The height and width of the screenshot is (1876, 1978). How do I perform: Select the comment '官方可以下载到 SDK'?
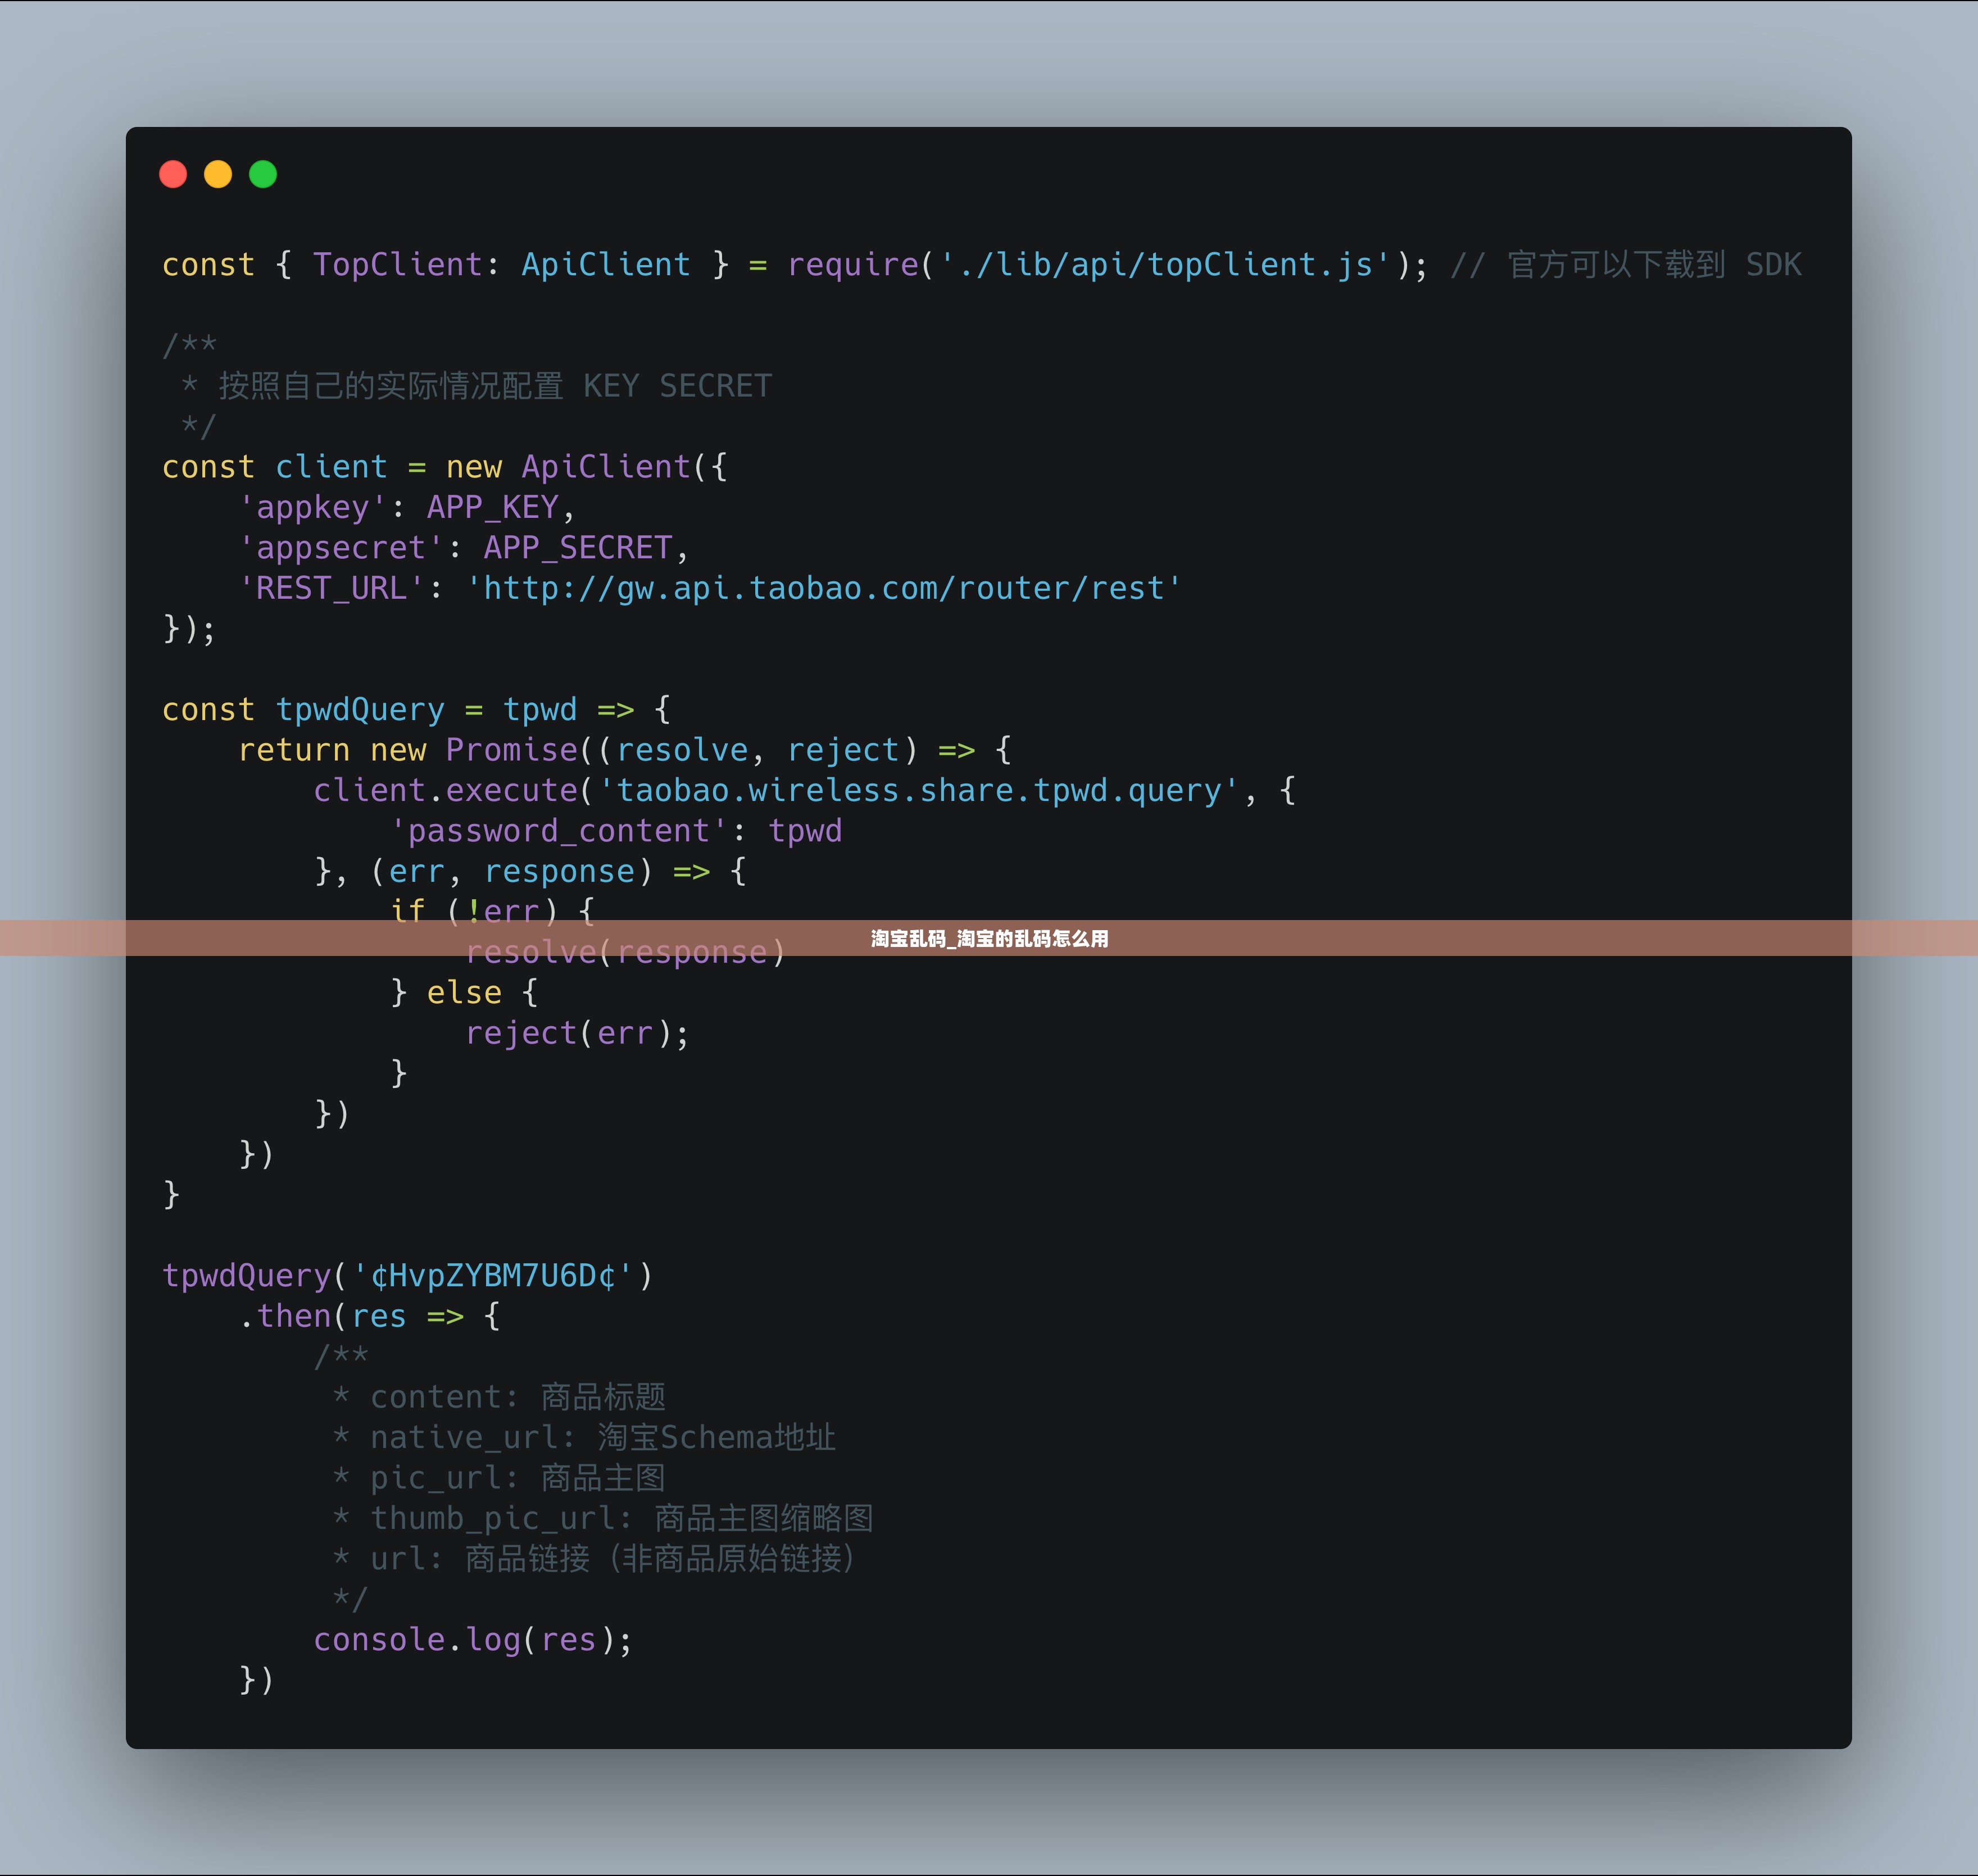(1654, 265)
